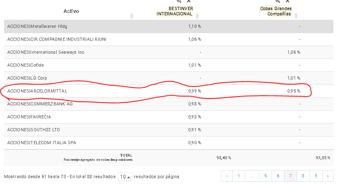Select the ACCIONES|Metallwaren Hldg row

pos(169,26)
